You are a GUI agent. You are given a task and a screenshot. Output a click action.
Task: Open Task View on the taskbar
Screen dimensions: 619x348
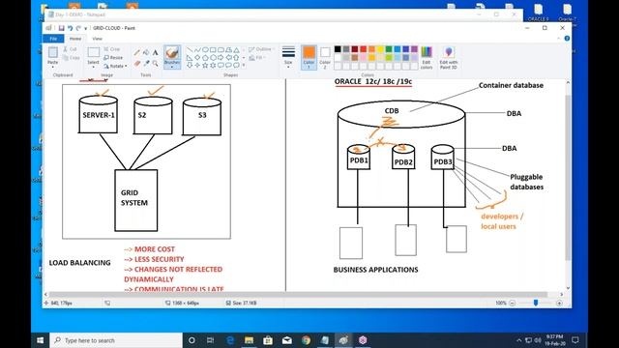211,340
